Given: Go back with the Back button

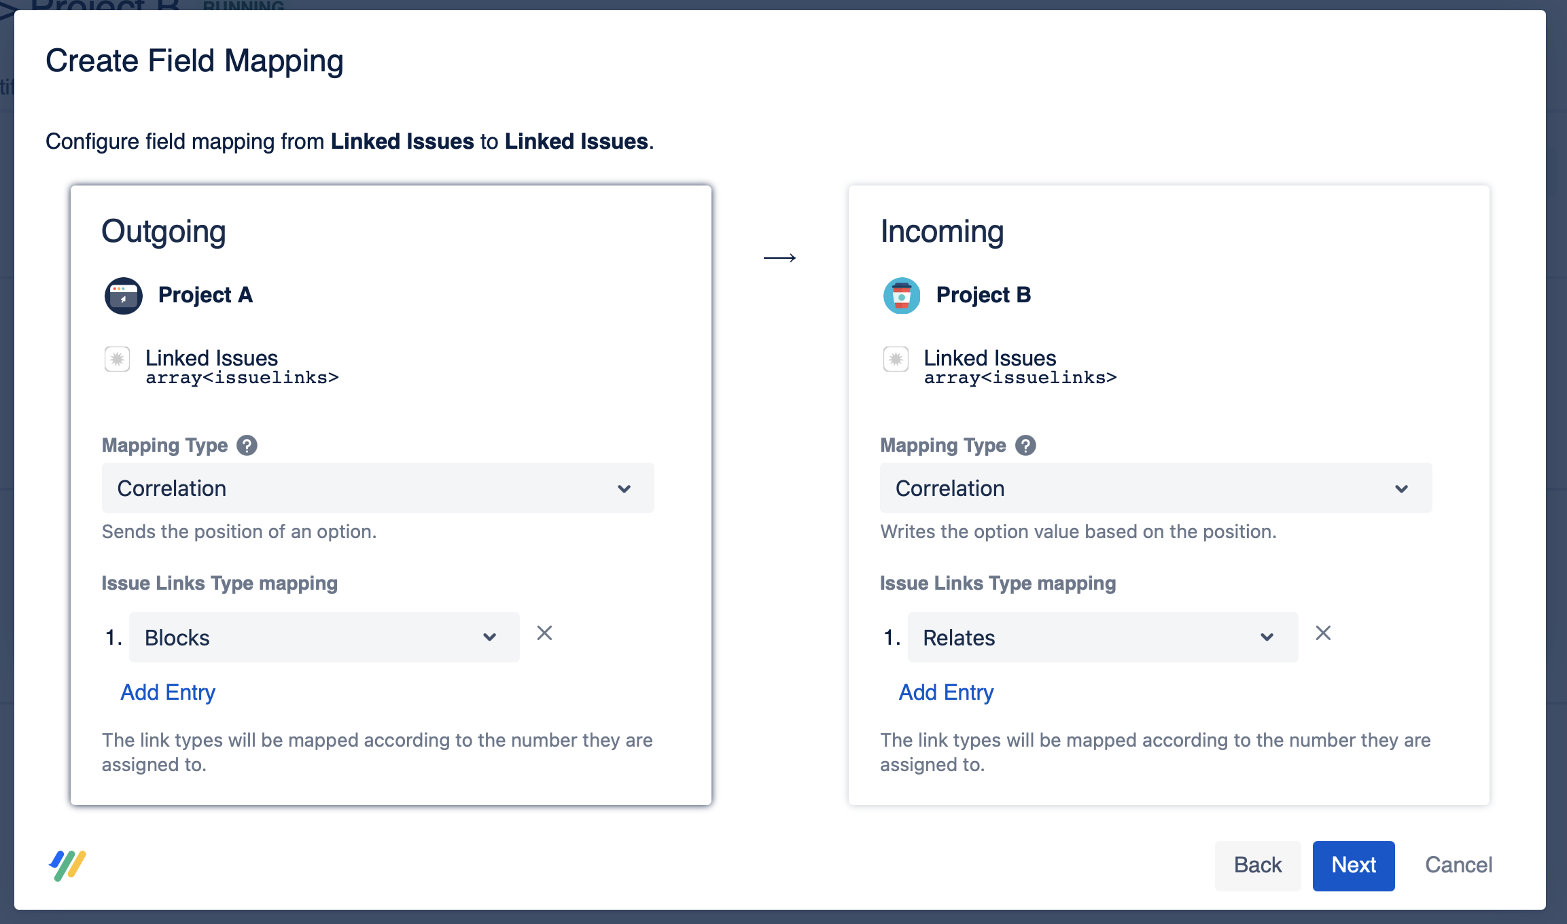Looking at the screenshot, I should click(1257, 866).
